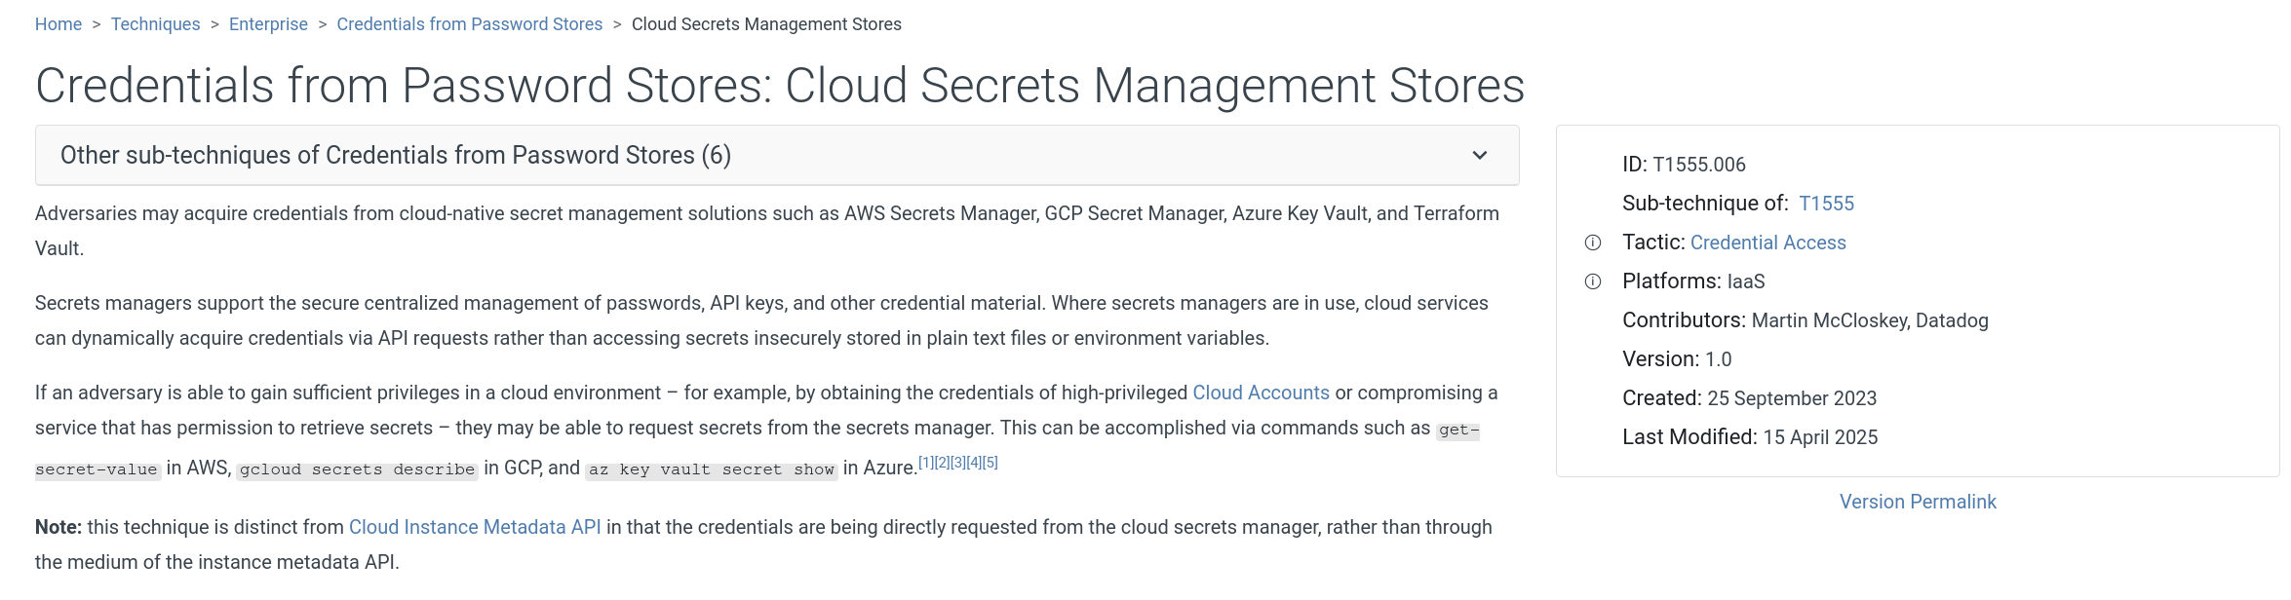
Task: Open citation reference [2]
Action: point(942,463)
